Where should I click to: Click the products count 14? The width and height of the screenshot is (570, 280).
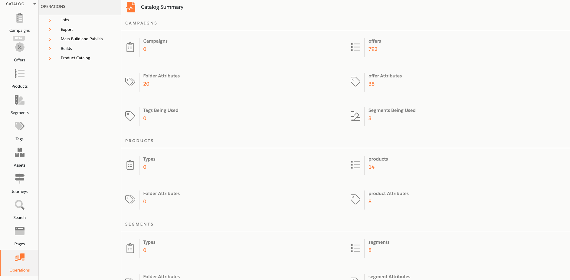[x=371, y=167]
